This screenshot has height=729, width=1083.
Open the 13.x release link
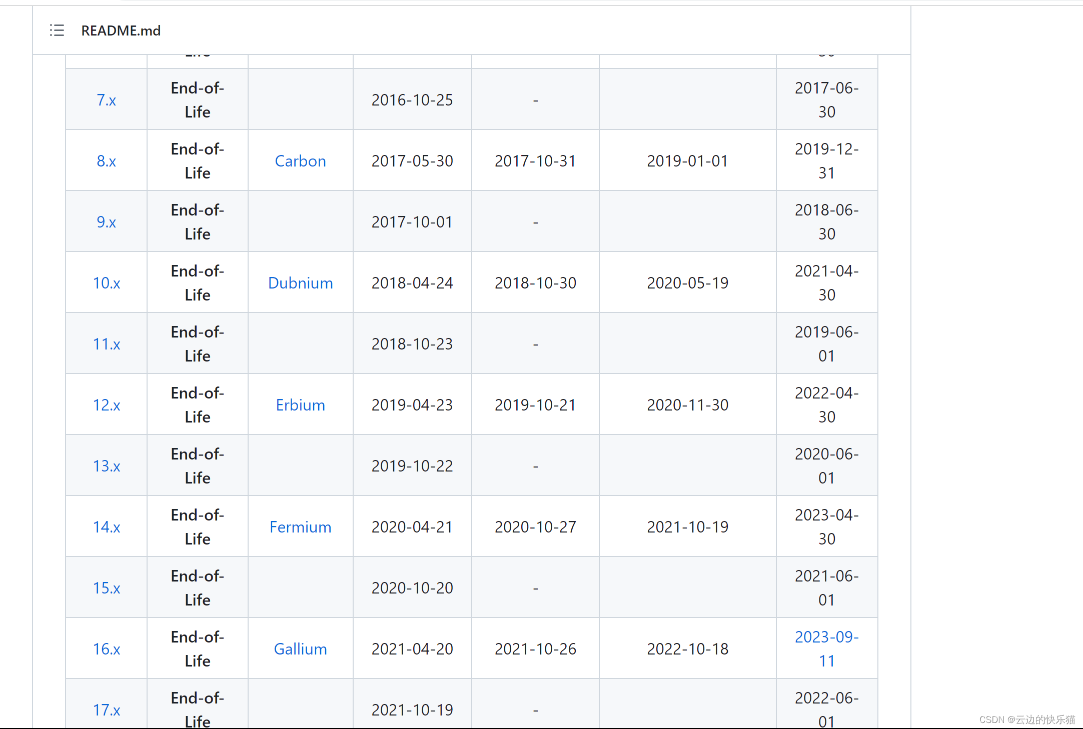(107, 466)
